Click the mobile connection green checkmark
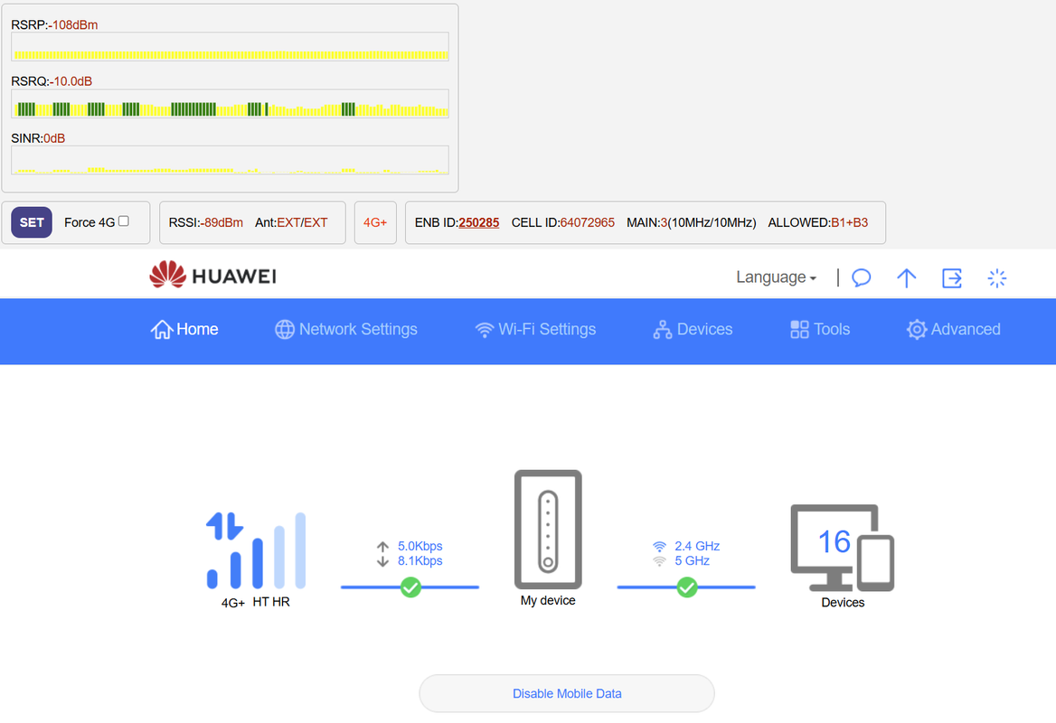Viewport: 1056px width, 723px height. point(410,587)
